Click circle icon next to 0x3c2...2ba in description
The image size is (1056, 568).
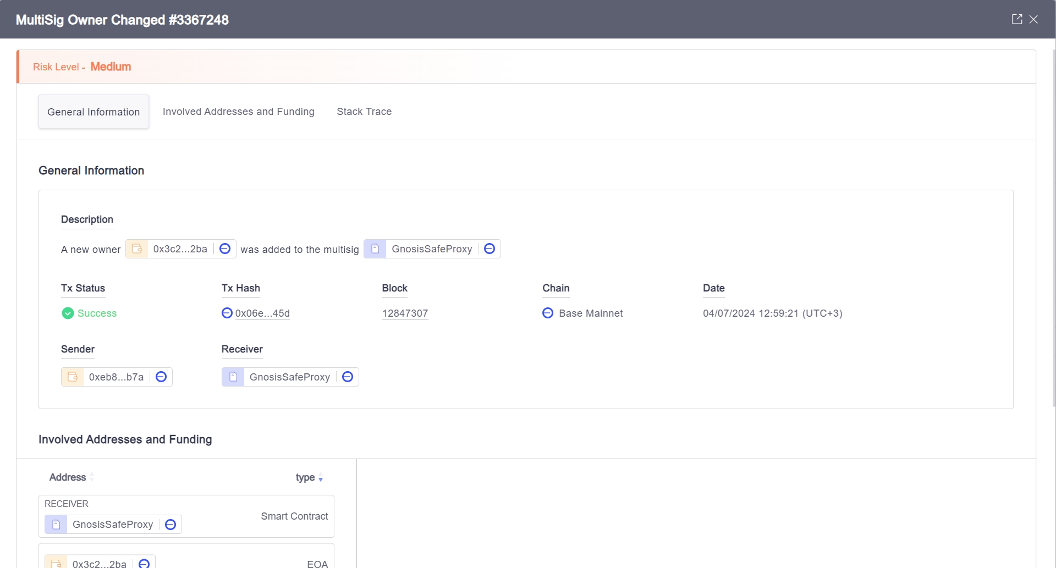pyautogui.click(x=225, y=249)
